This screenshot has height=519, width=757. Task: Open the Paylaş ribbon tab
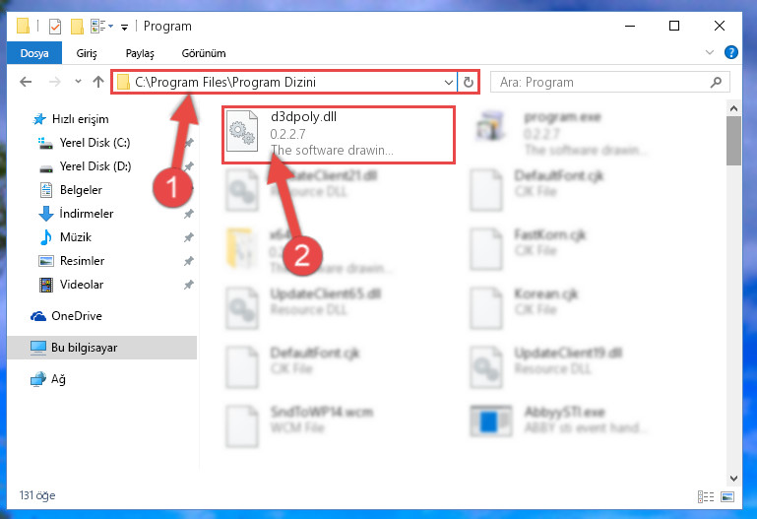tap(140, 53)
